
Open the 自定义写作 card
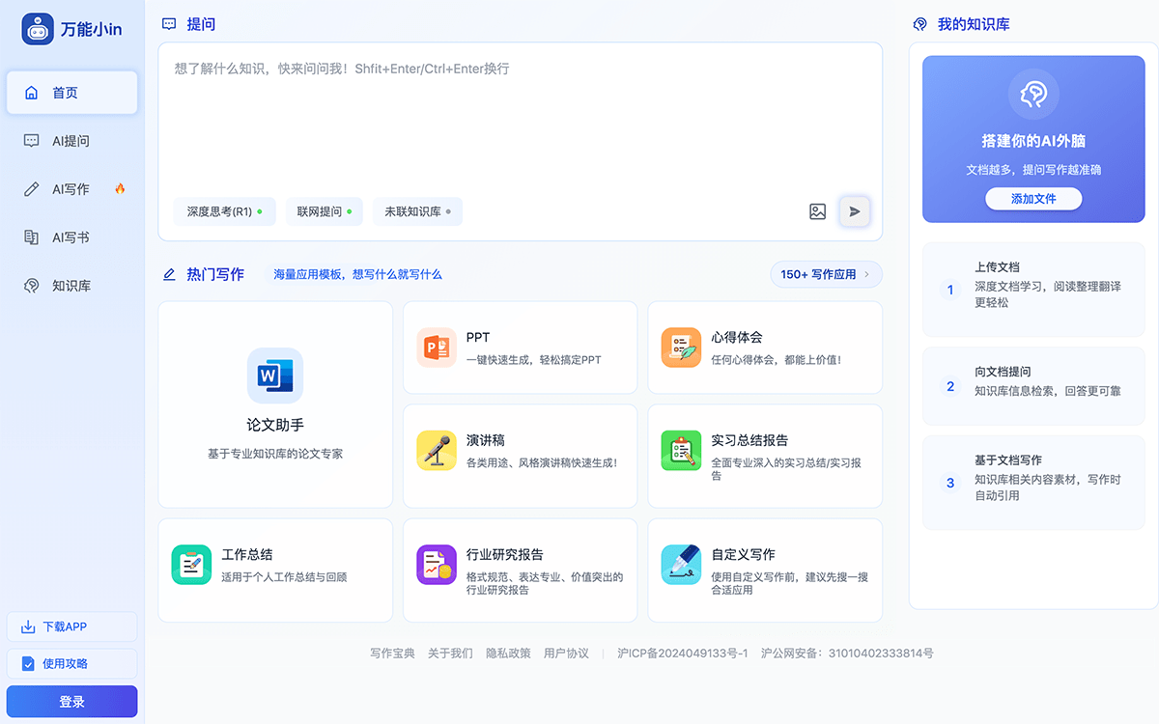[x=765, y=571]
